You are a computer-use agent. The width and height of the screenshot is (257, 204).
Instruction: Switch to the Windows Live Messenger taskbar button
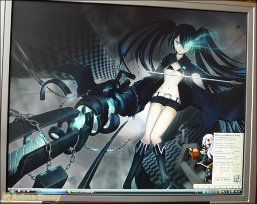tap(81, 192)
